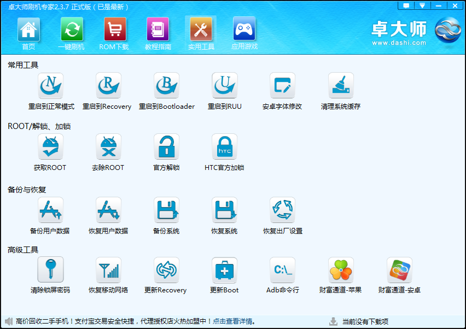Open the 安卓字体修改 tool
Screen dimensions: 466x329
pos(282,85)
